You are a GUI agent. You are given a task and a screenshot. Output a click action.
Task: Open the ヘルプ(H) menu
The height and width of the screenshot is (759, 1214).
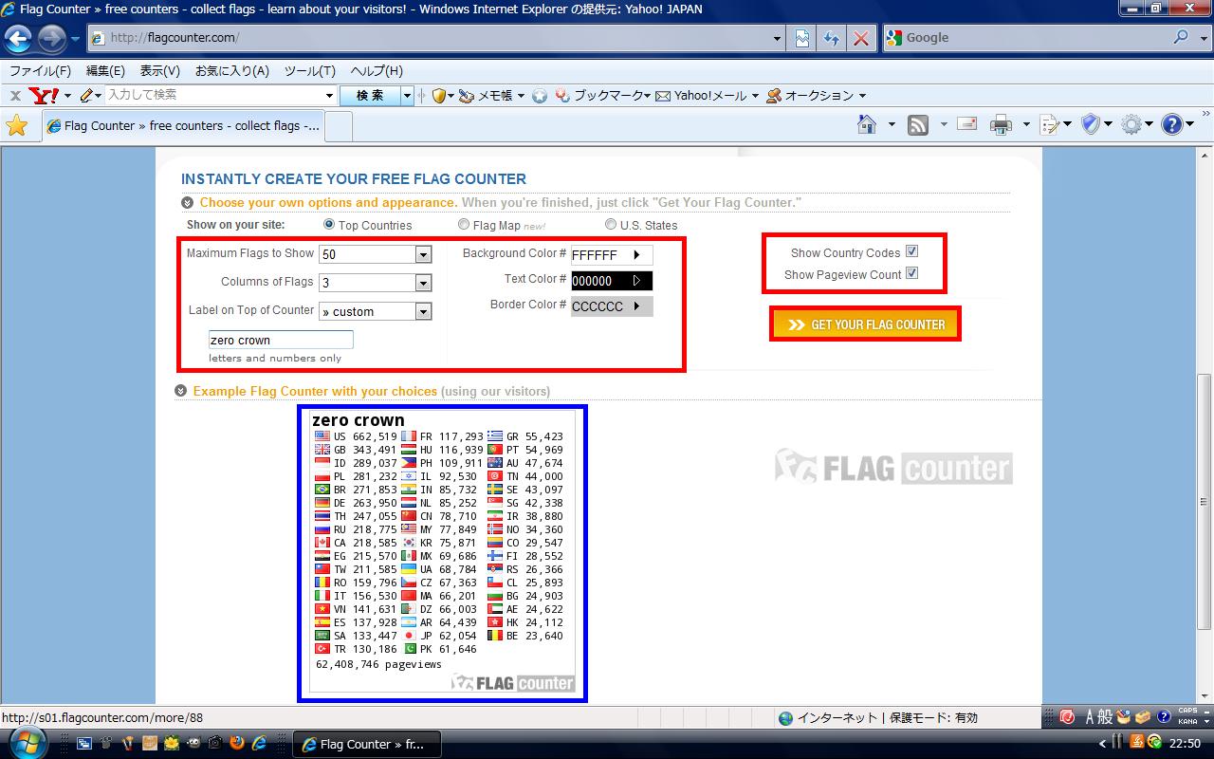pyautogui.click(x=377, y=71)
